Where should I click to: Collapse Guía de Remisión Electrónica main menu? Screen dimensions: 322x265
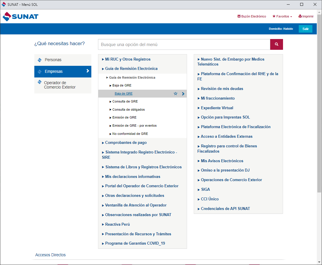pyautogui.click(x=130, y=69)
